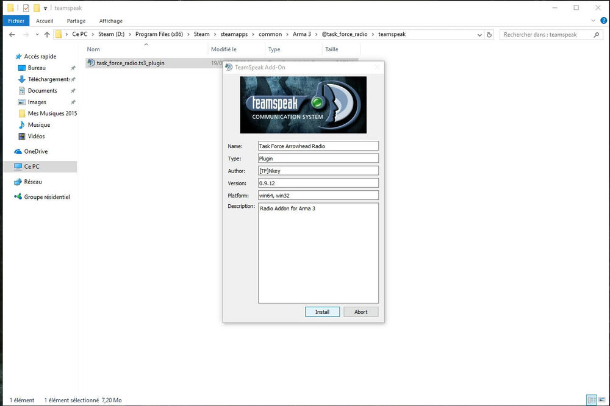This screenshot has height=406, width=610.
Task: Open the Fichier ribbon tab
Action: click(16, 21)
